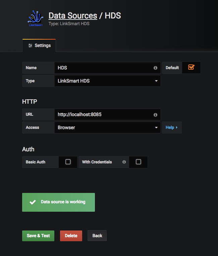Expand the Help section
218x256 pixels.
(x=172, y=127)
